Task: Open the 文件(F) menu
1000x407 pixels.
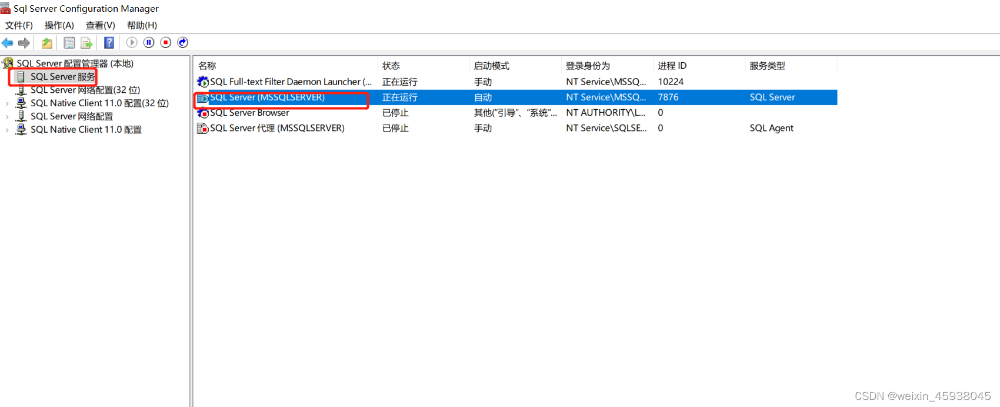Action: pos(19,25)
